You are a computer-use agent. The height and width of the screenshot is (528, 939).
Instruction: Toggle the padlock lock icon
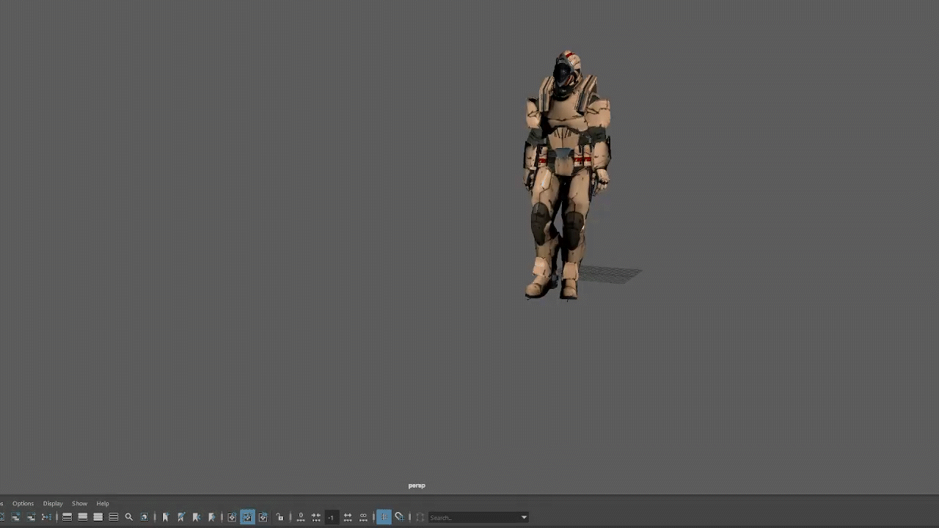279,517
